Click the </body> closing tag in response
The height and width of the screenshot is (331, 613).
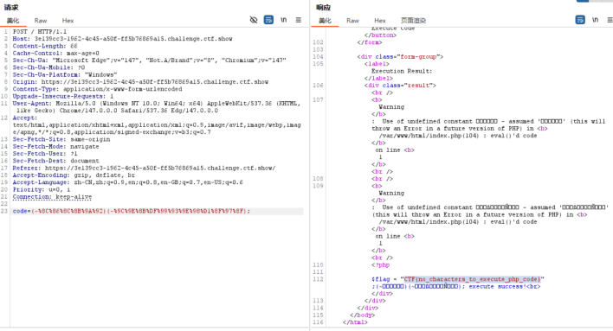363,315
